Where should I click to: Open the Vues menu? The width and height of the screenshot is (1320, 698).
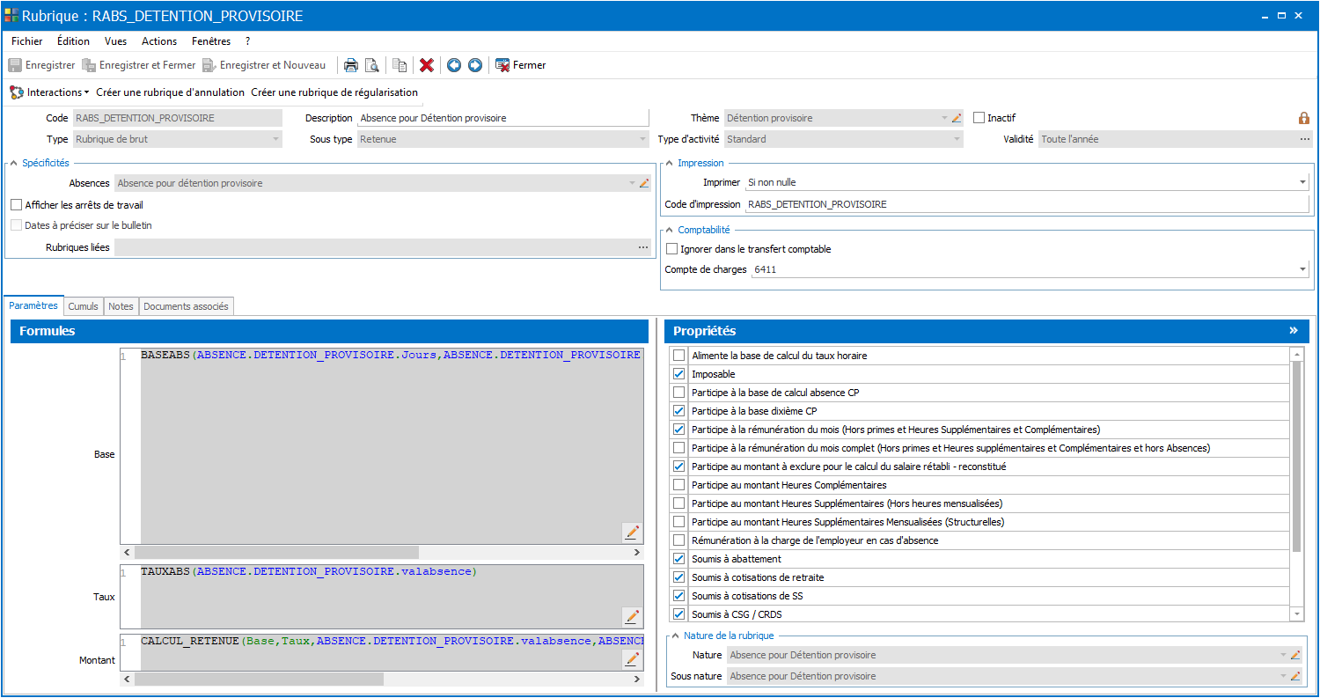click(115, 41)
